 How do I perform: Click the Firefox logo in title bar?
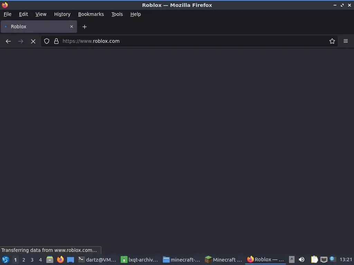coord(5,5)
